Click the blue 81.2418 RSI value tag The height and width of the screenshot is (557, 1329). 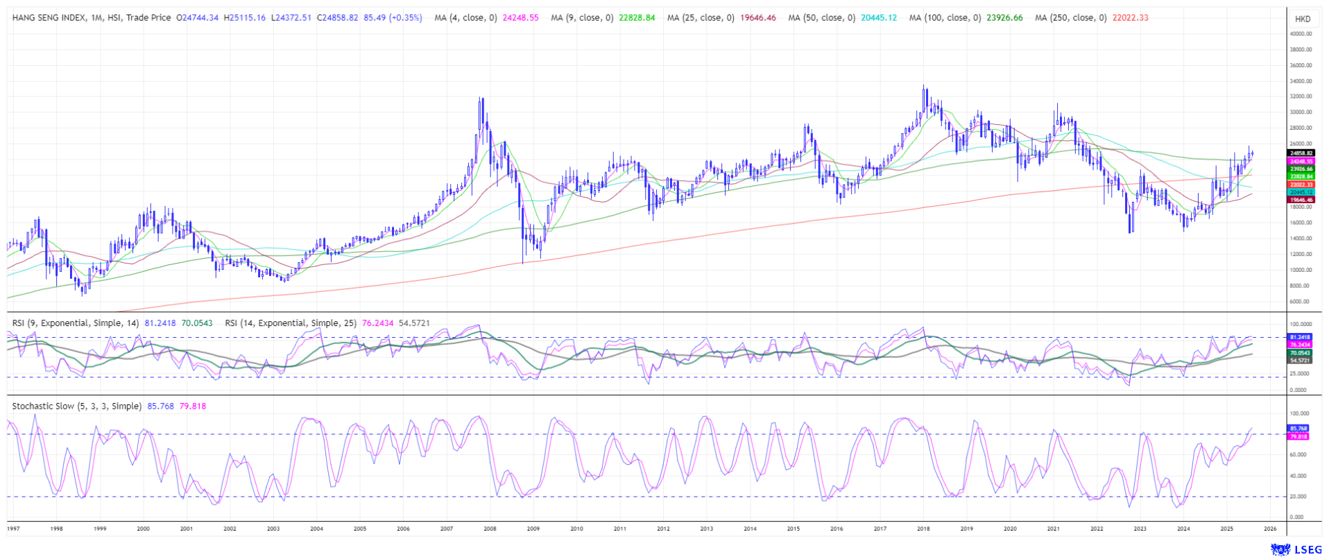pos(1299,337)
